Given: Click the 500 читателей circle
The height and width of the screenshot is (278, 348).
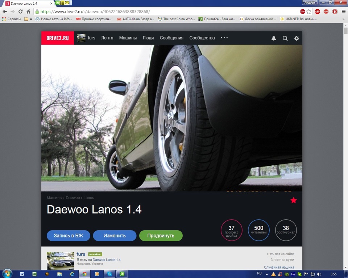Looking at the screenshot, I should point(258,230).
